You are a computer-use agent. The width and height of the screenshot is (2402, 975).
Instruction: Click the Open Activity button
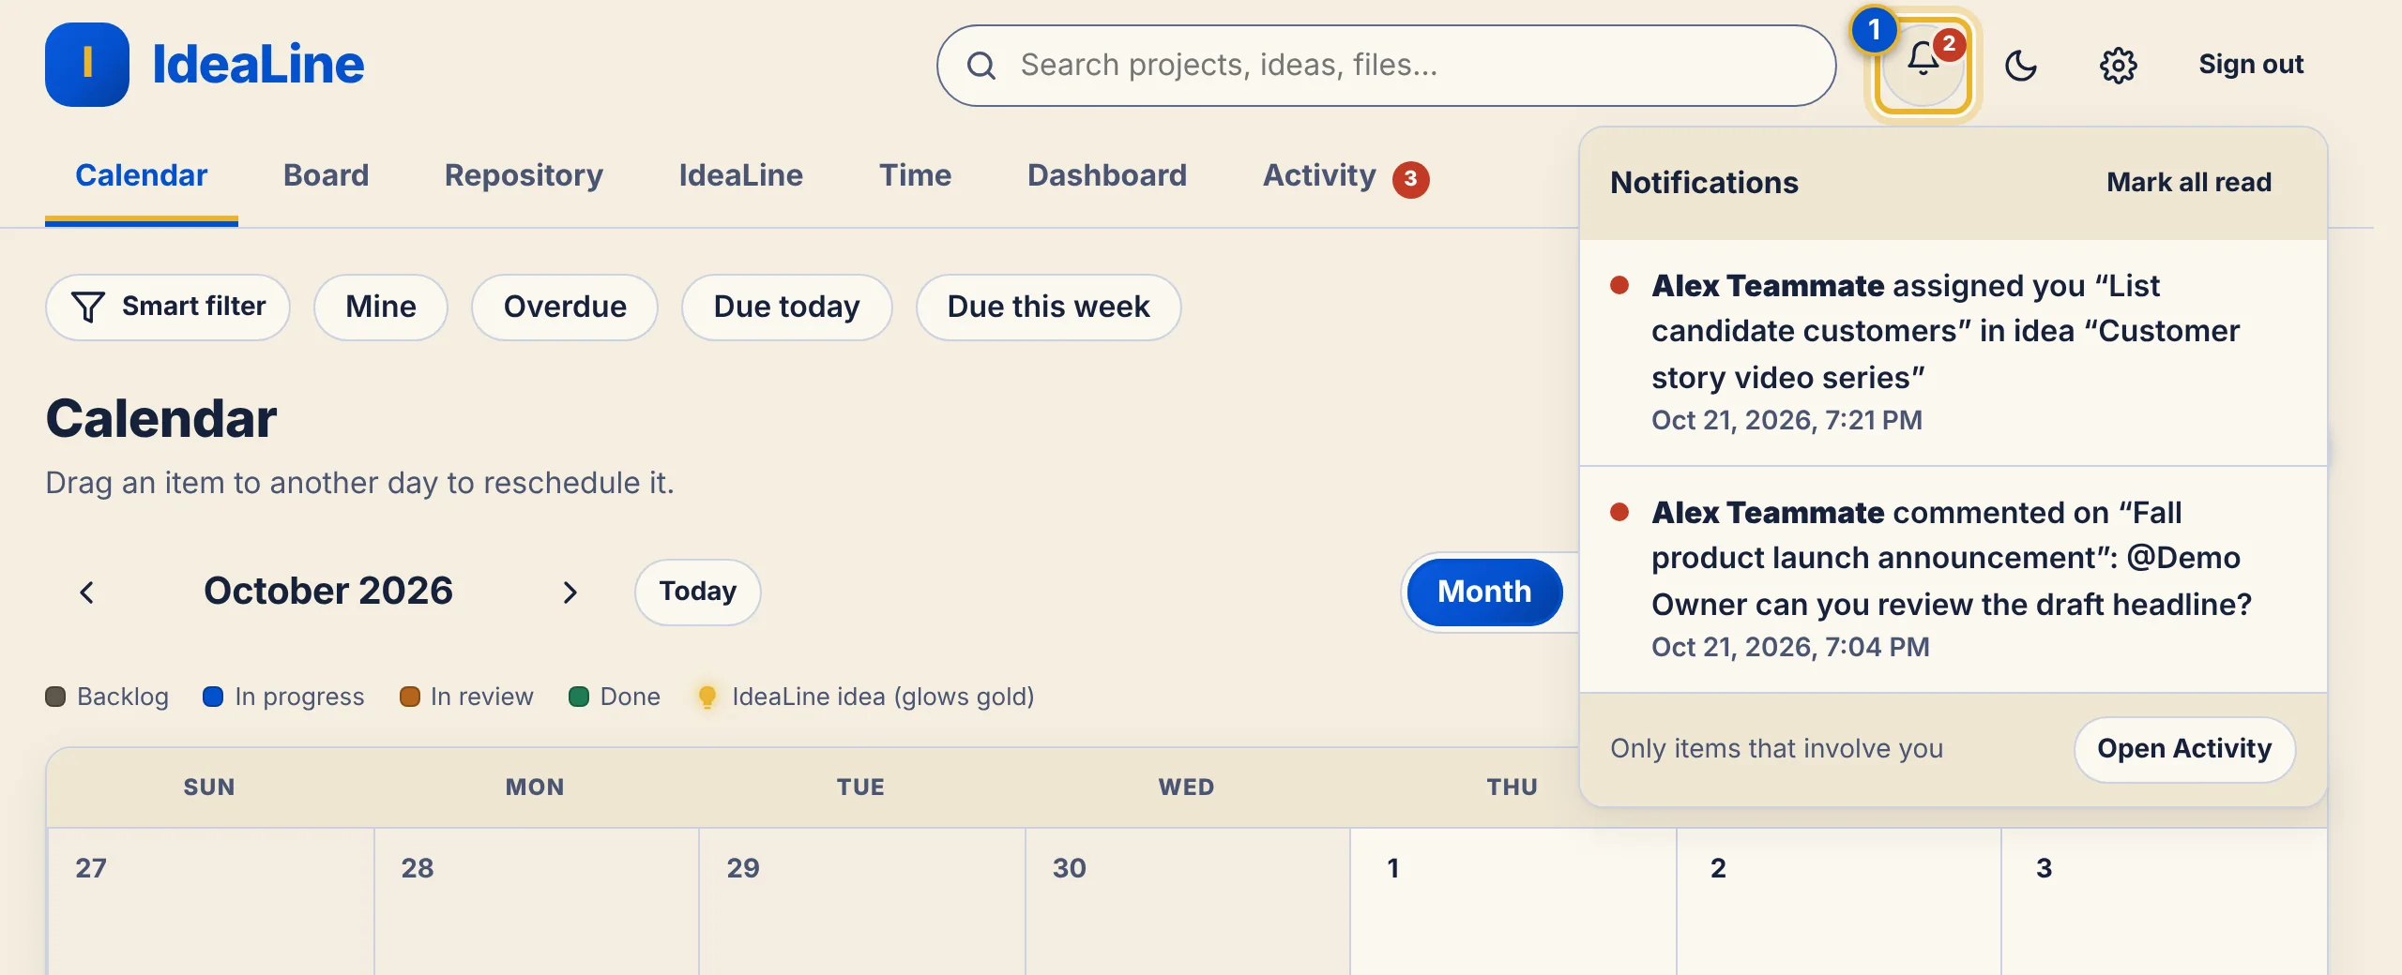coord(2184,749)
